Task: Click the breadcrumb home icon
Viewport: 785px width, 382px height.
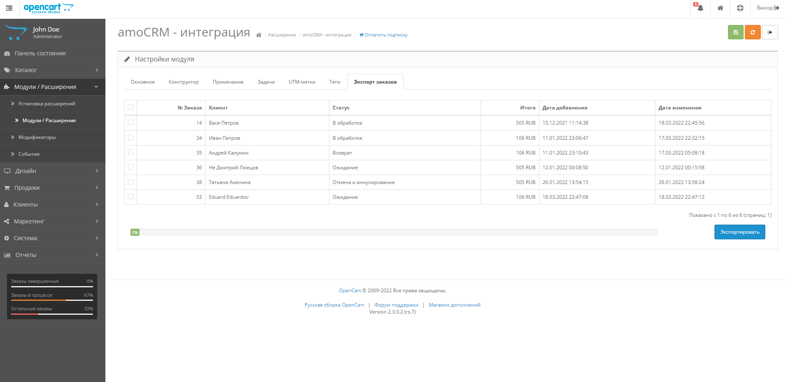Action: pyautogui.click(x=259, y=35)
